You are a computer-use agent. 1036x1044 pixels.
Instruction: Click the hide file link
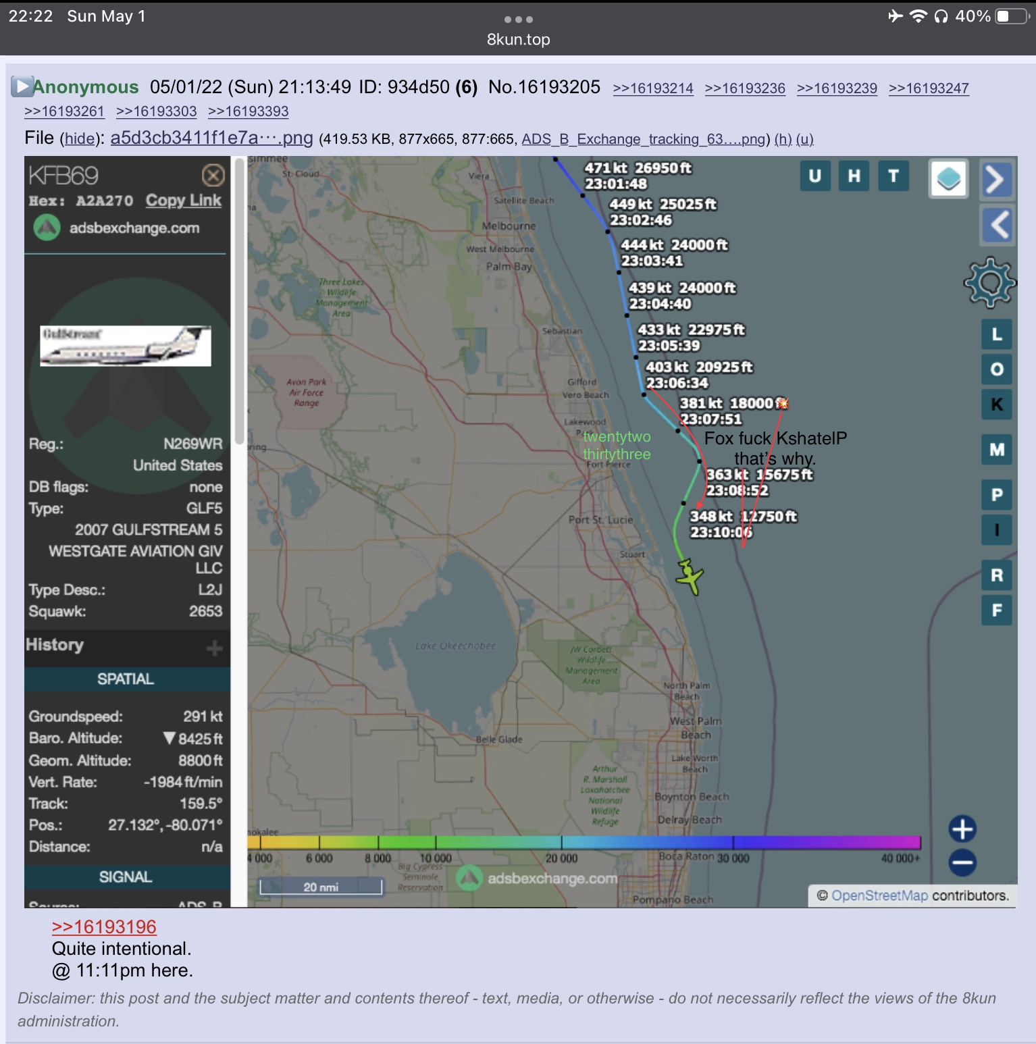[x=80, y=139]
